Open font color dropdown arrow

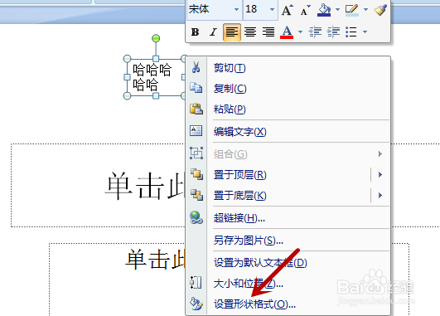pyautogui.click(x=300, y=32)
